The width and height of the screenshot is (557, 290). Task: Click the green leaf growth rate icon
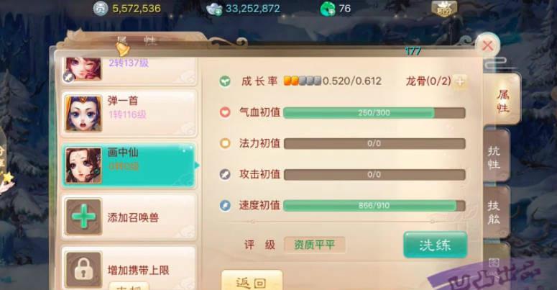[224, 81]
